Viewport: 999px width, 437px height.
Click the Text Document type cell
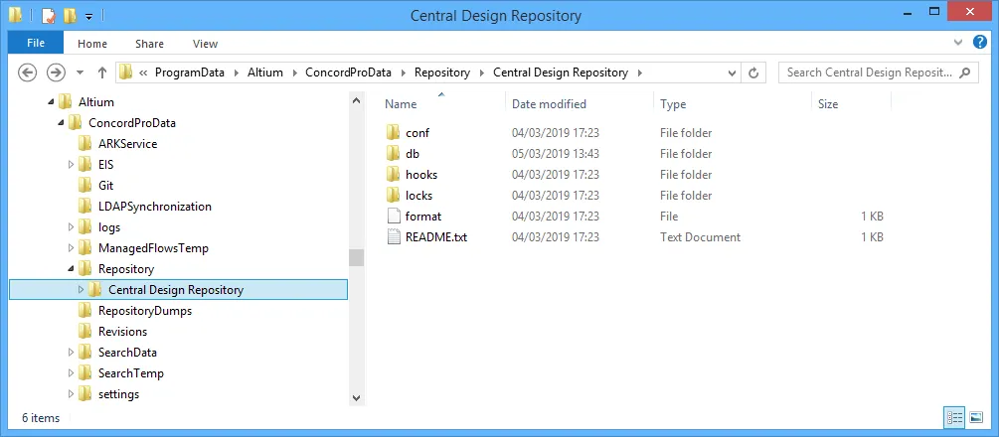pos(700,237)
